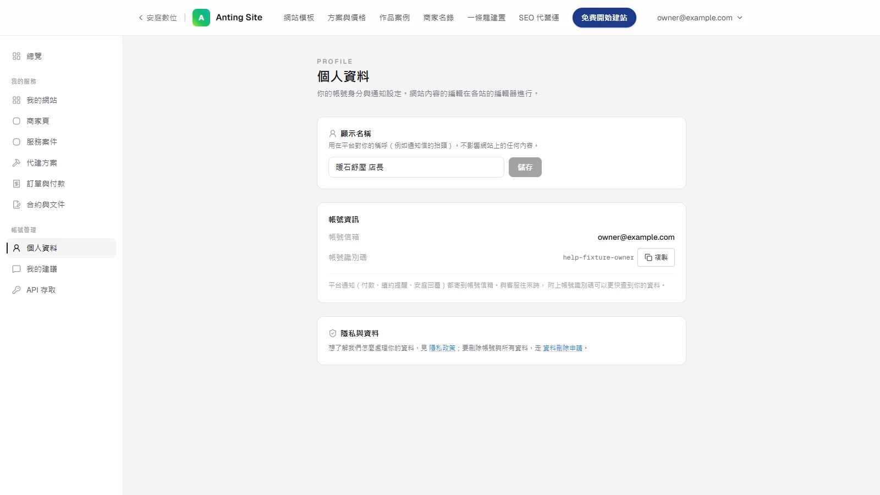This screenshot has height=495, width=880.
Task: Click the 我的建議 chat bubble icon
Action: coord(16,269)
